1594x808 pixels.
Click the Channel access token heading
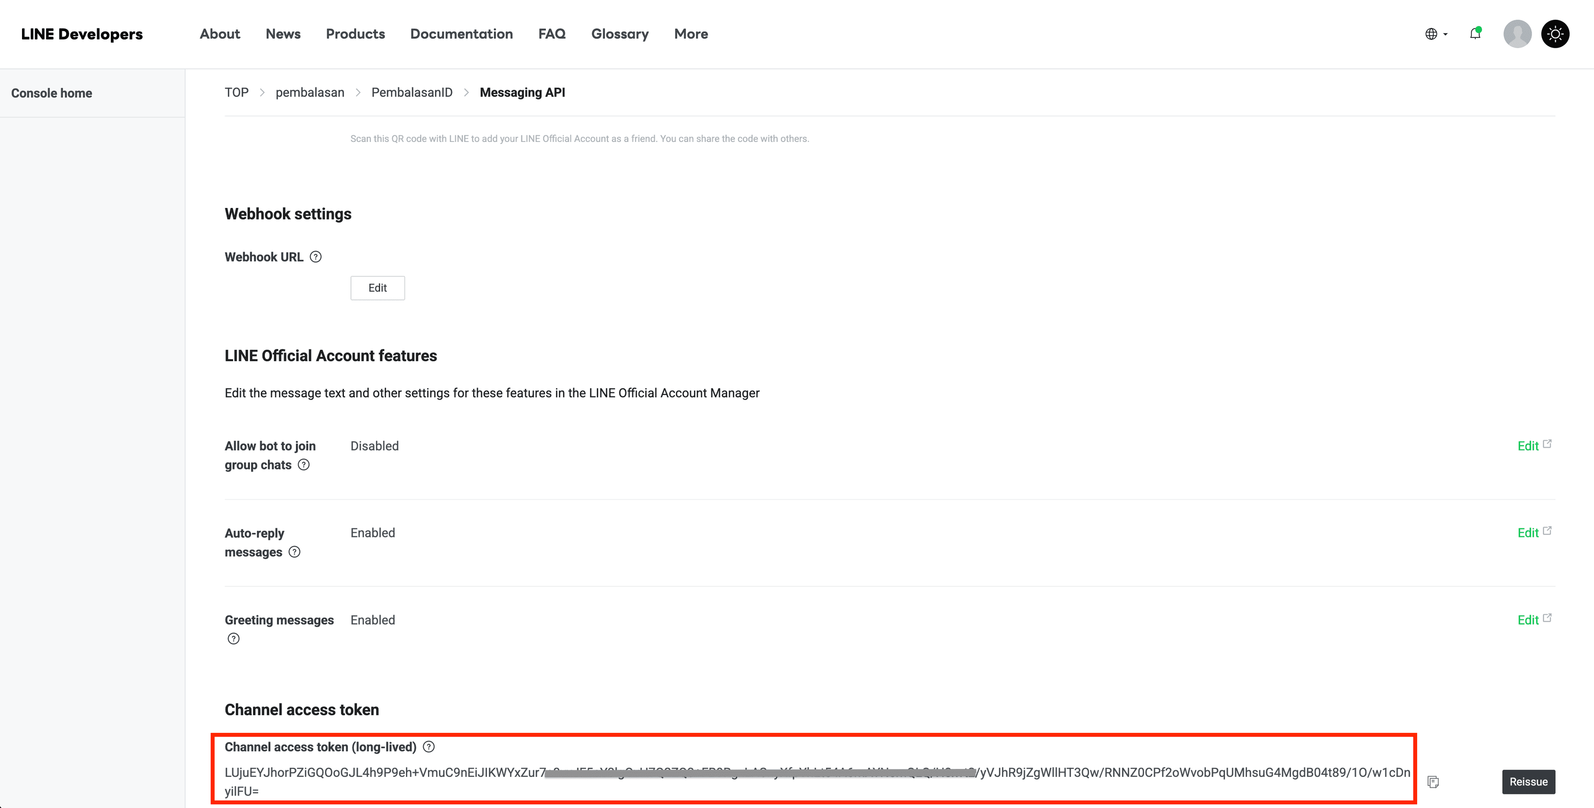(301, 710)
